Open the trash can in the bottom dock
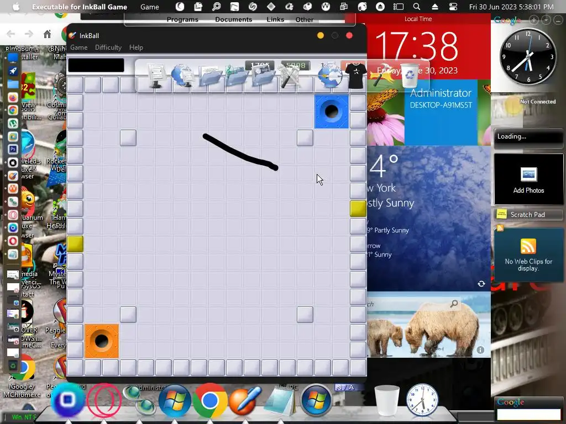The height and width of the screenshot is (424, 566). 386,401
